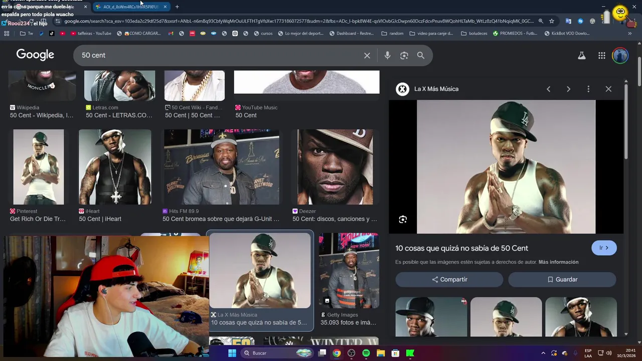Open the video para canje bookmark folder
The width and height of the screenshot is (642, 361).
[x=431, y=34]
